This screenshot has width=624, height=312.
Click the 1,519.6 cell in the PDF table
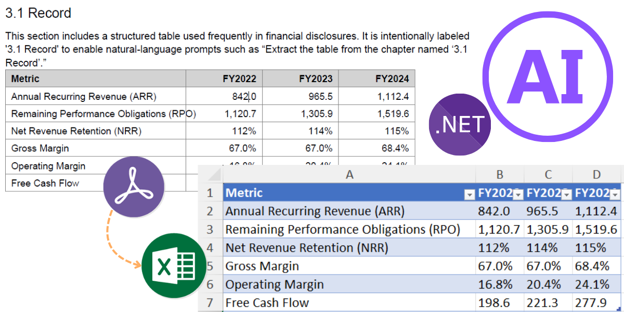tap(377, 113)
